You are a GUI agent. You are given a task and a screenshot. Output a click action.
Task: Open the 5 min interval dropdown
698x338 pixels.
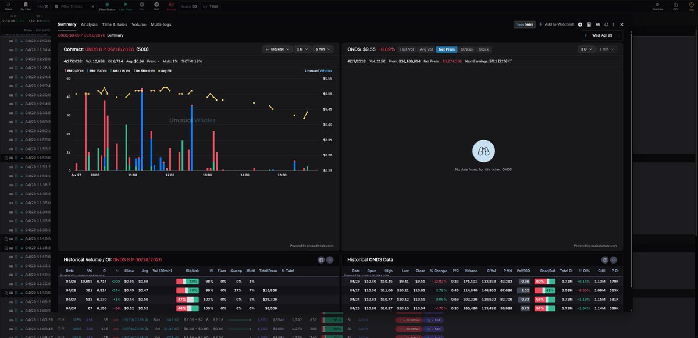coord(324,49)
